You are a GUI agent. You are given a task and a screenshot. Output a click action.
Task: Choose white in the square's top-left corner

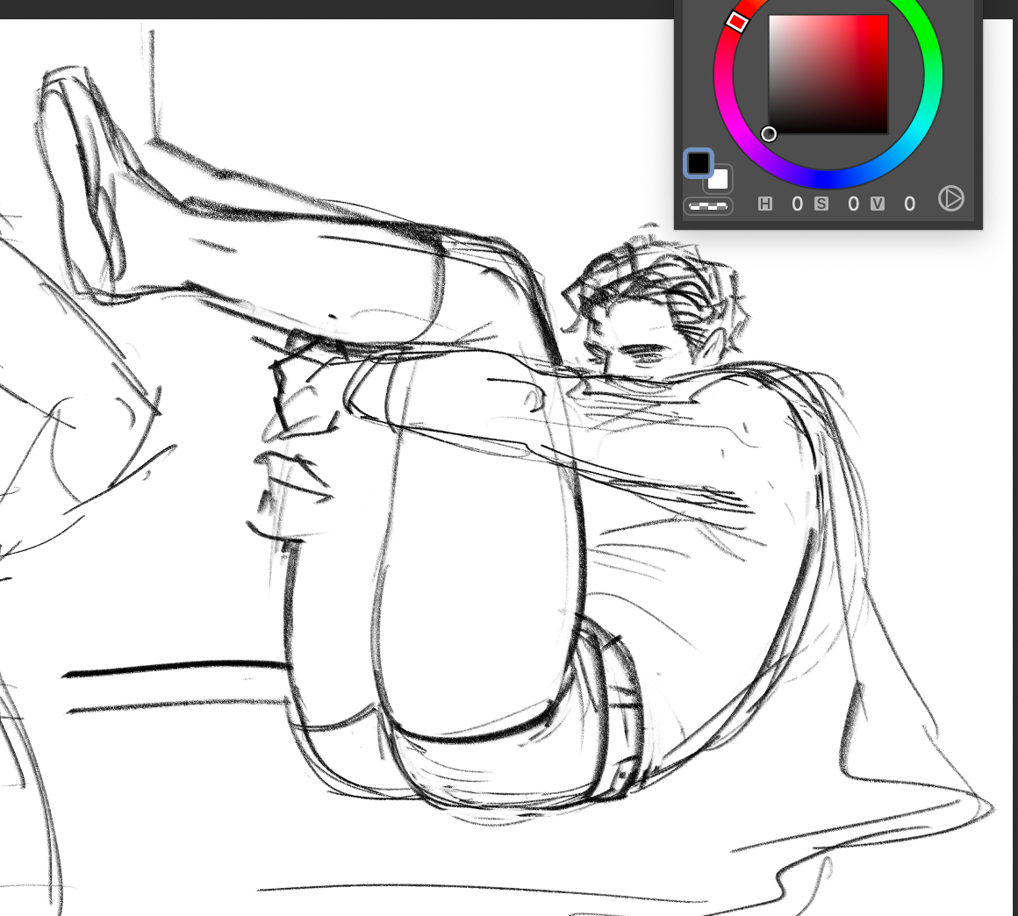pos(771,18)
